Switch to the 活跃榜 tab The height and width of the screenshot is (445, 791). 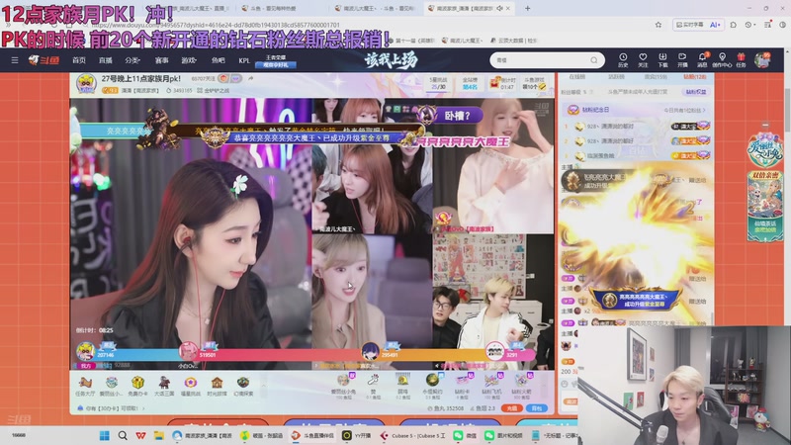pyautogui.click(x=616, y=77)
